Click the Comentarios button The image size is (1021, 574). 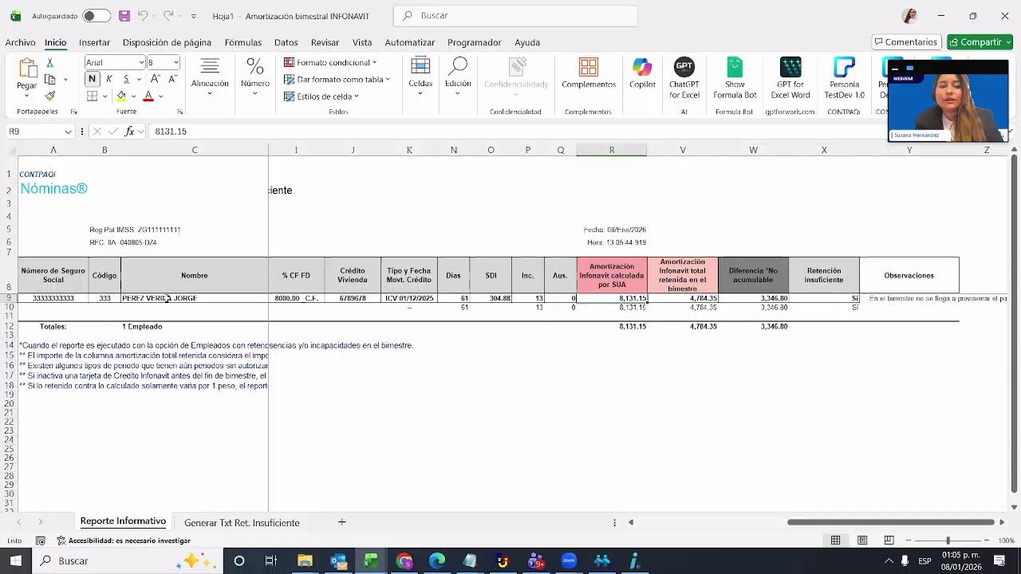pyautogui.click(x=905, y=42)
